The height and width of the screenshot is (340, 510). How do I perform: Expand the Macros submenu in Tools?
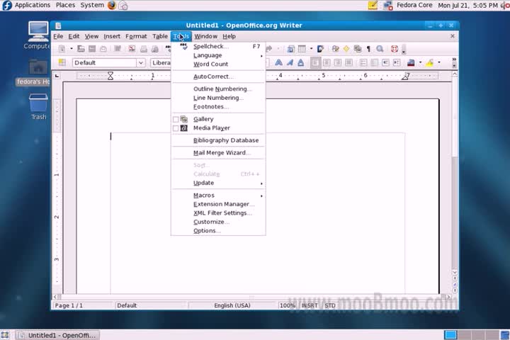(x=218, y=195)
